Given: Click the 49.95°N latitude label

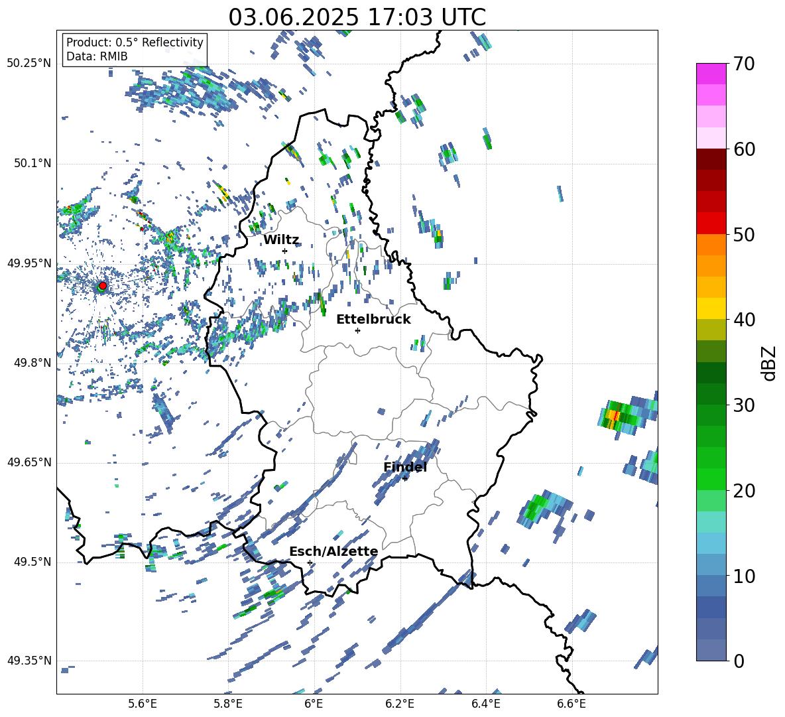Looking at the screenshot, I should (x=29, y=263).
